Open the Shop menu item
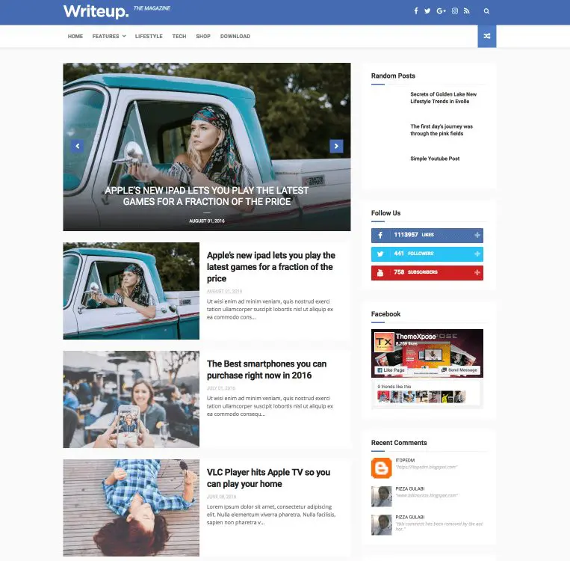570x561 pixels. coord(203,37)
